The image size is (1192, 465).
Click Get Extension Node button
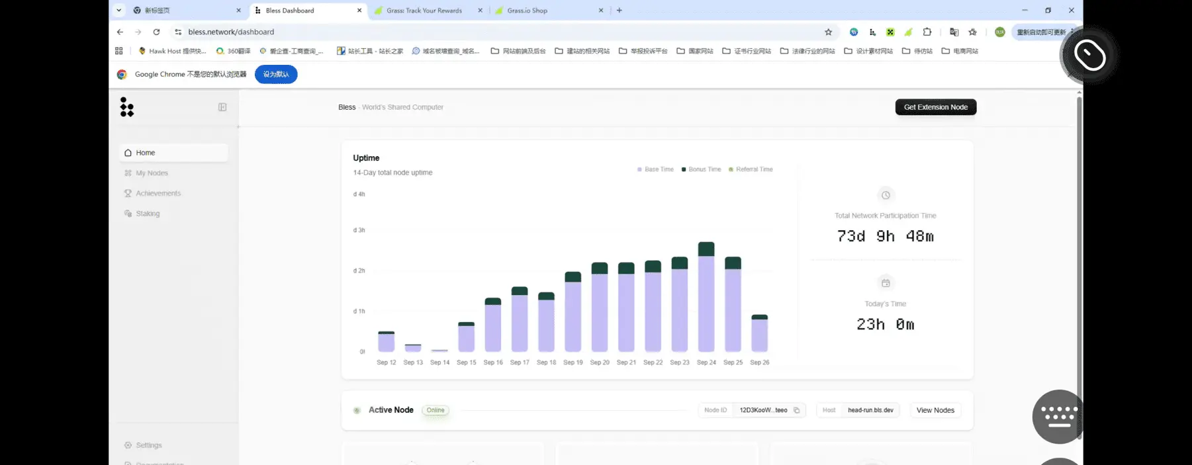(936, 107)
